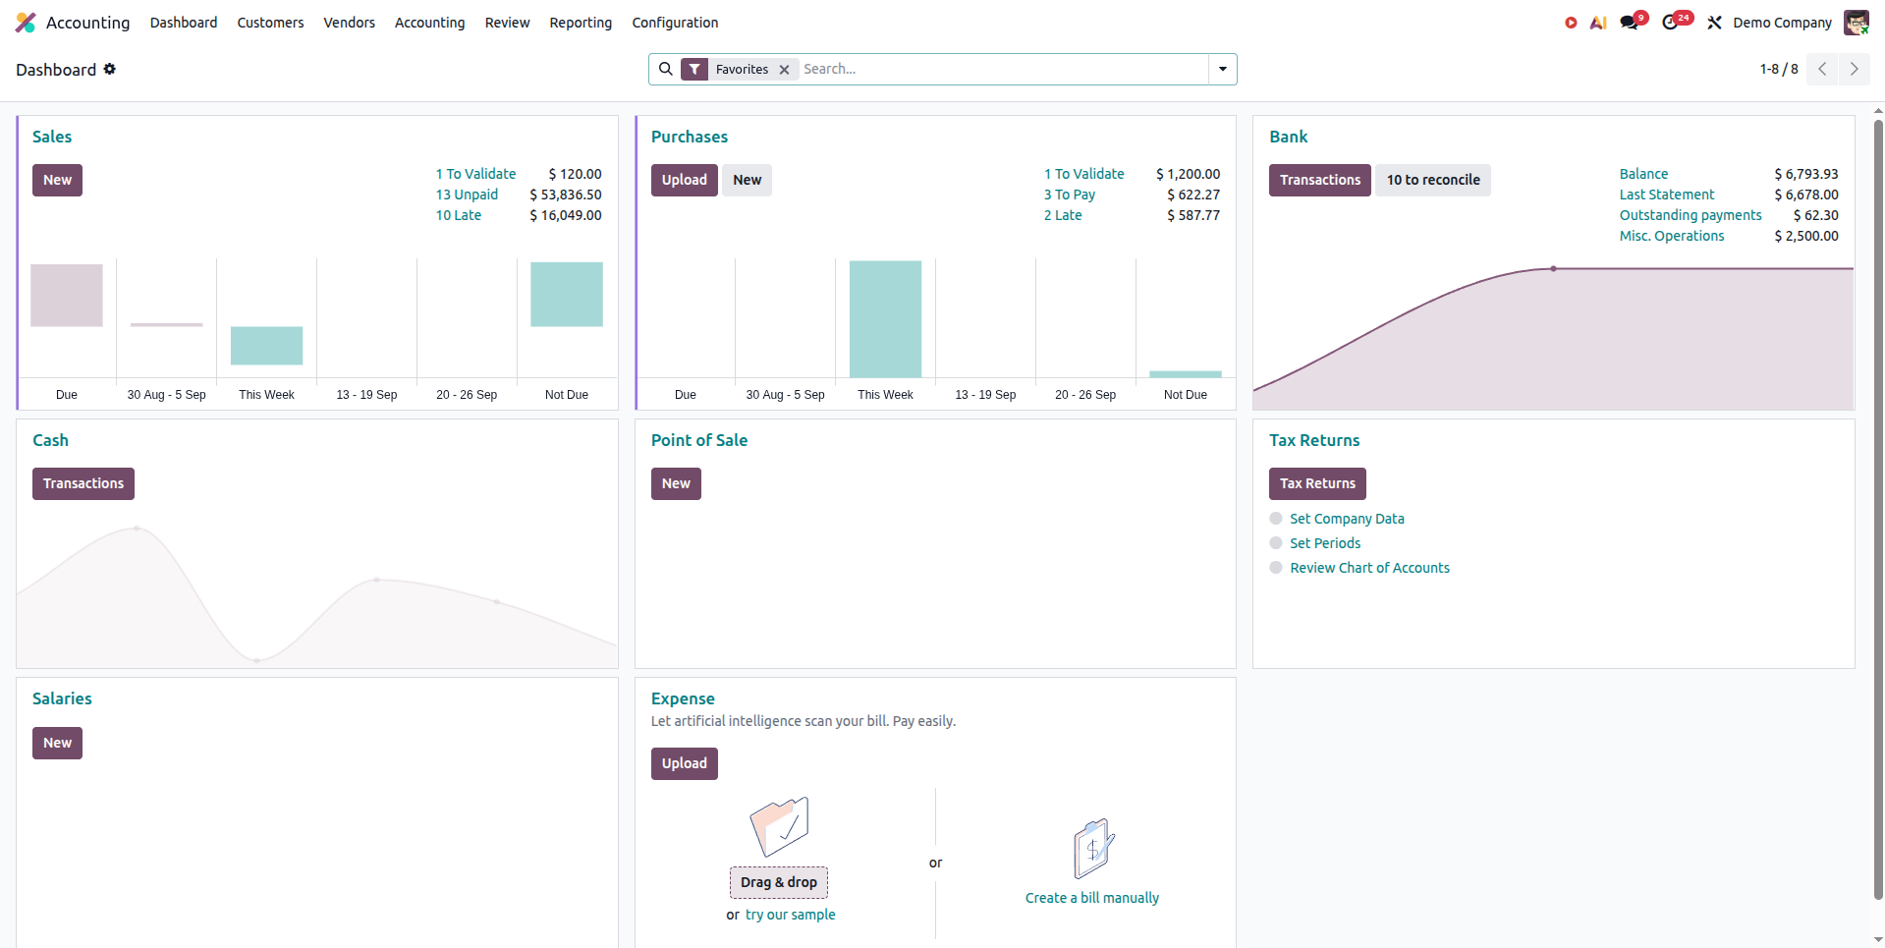Open the Vendors menu
The image size is (1885, 948).
[x=350, y=23]
